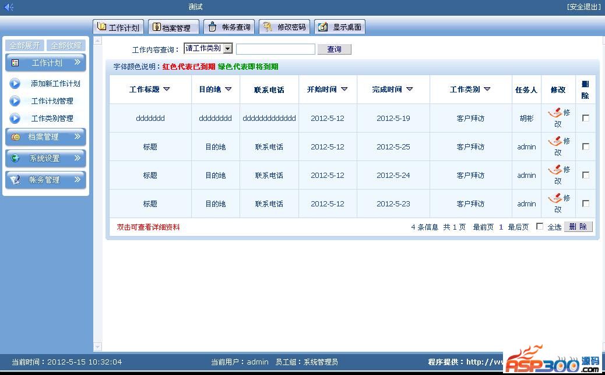Click the edit icon in the 2012-5-25 row
The height and width of the screenshot is (375, 605).
555,141
